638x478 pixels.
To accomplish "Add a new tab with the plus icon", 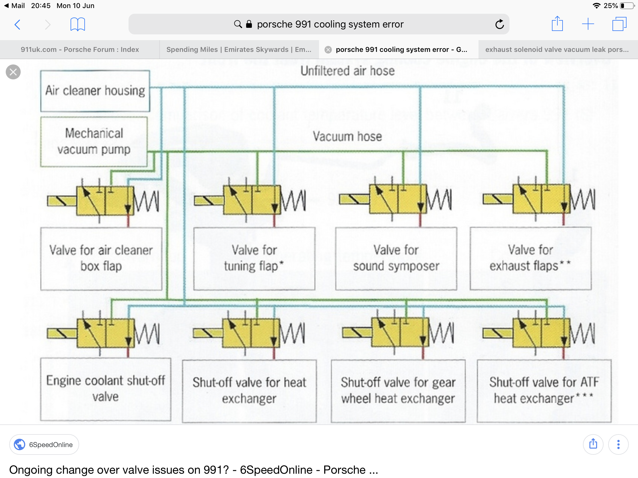I will [588, 24].
